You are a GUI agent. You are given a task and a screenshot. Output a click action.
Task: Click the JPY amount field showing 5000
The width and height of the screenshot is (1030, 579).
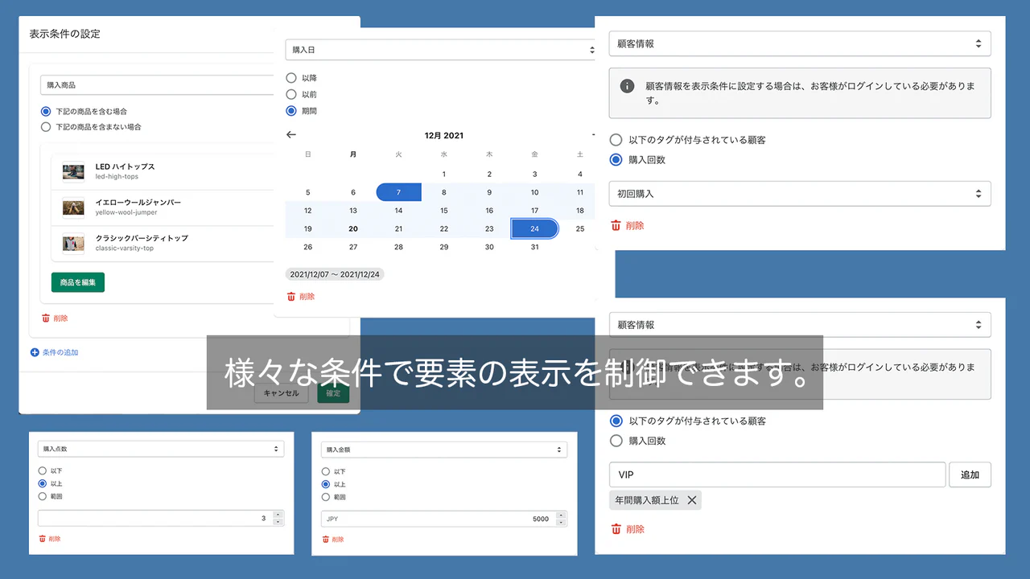[438, 519]
